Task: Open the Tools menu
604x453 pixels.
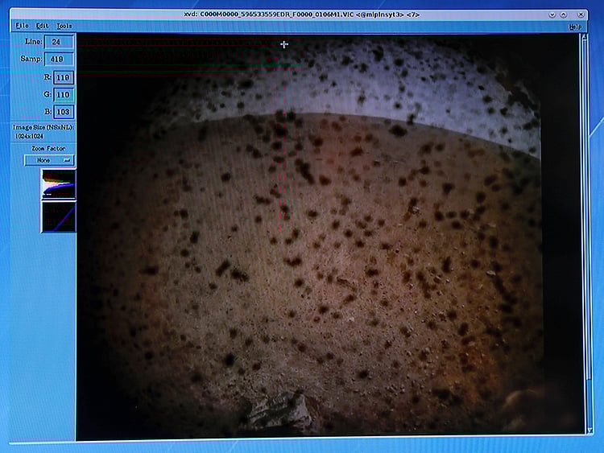Action: [x=64, y=26]
